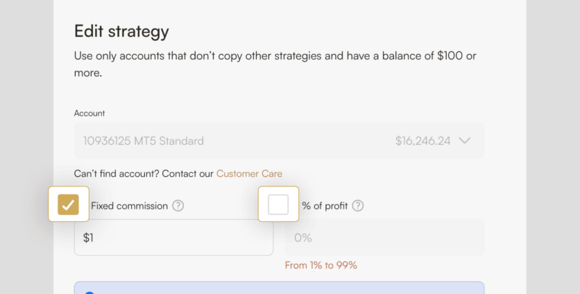Click the info icon in blue banner

tap(89, 292)
